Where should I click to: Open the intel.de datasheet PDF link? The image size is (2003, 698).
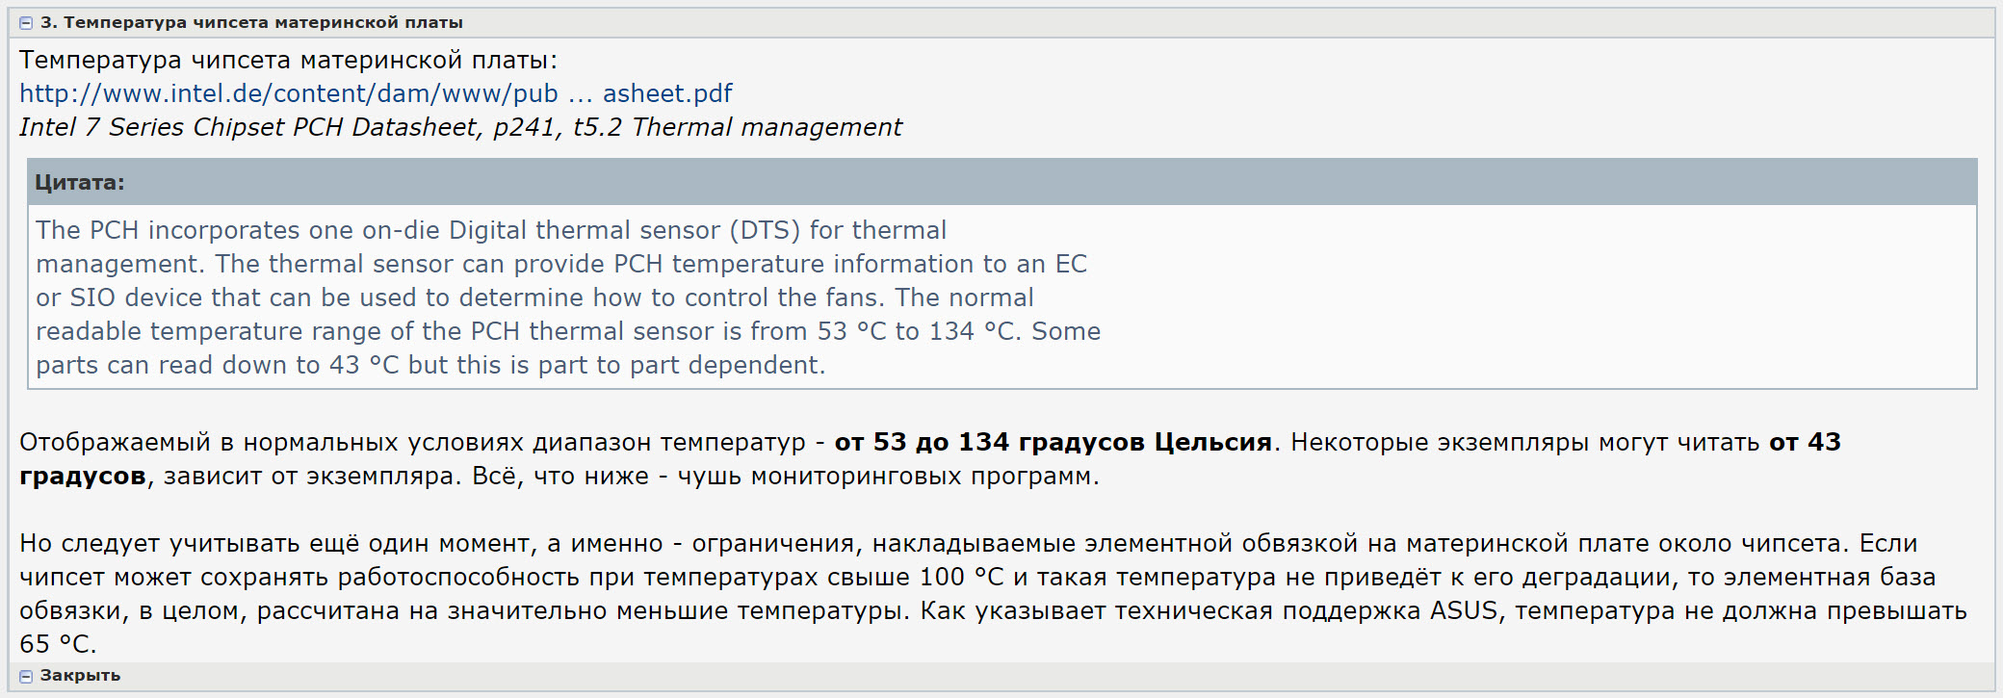(376, 93)
